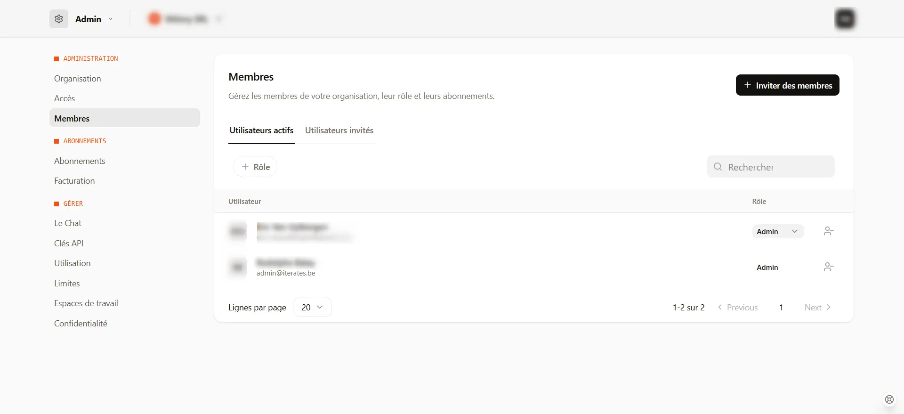Open the Accès page
This screenshot has height=414, width=904.
coord(65,98)
